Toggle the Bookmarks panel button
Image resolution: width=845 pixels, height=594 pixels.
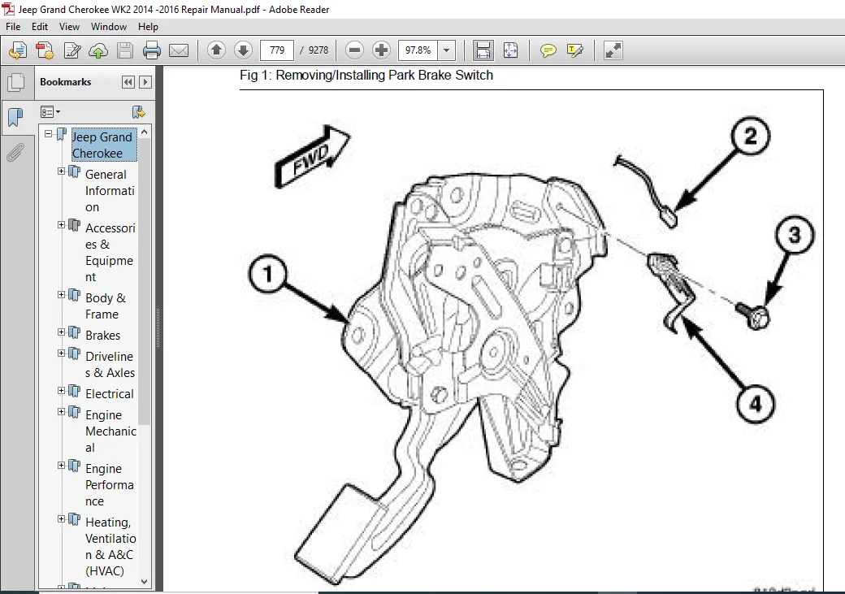pos(16,116)
